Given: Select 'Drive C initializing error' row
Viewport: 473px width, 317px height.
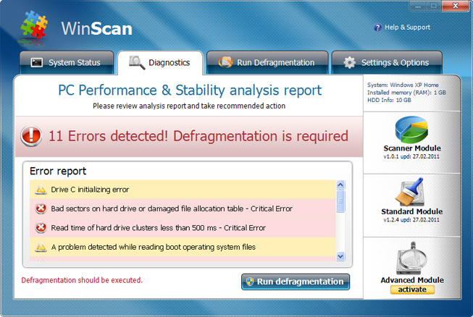Looking at the screenshot, I should (183, 190).
